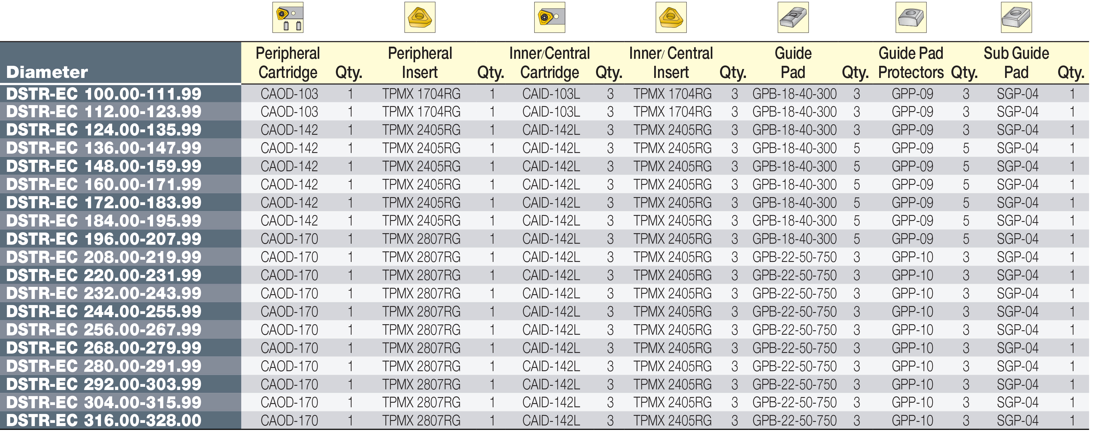
Task: Click SGP-04 in the 316.00-328.00 row
Action: point(1018,421)
